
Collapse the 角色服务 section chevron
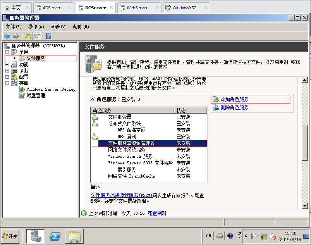click(93, 99)
